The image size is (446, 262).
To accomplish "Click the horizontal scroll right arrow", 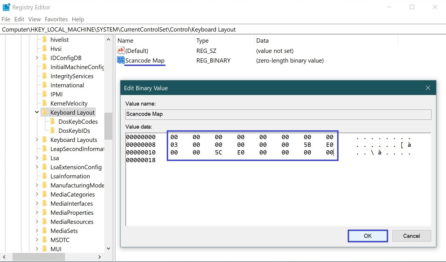I will [x=99, y=257].
